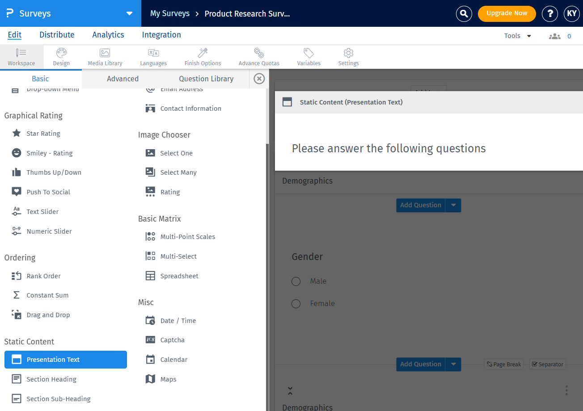Switch to the Edit tab

pyautogui.click(x=15, y=35)
